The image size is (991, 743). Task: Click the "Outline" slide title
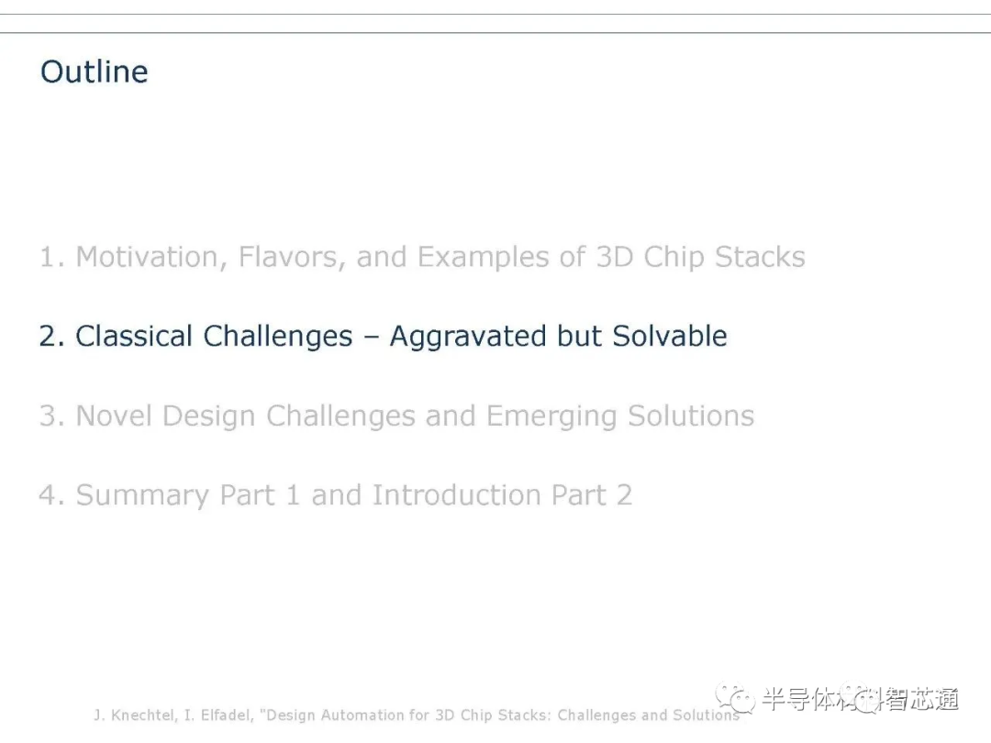[x=95, y=72]
